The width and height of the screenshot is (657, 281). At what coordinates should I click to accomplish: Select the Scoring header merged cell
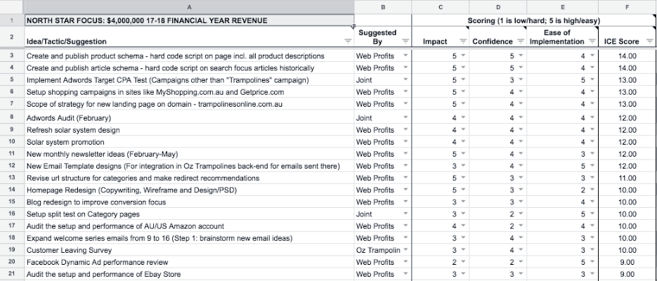point(533,20)
